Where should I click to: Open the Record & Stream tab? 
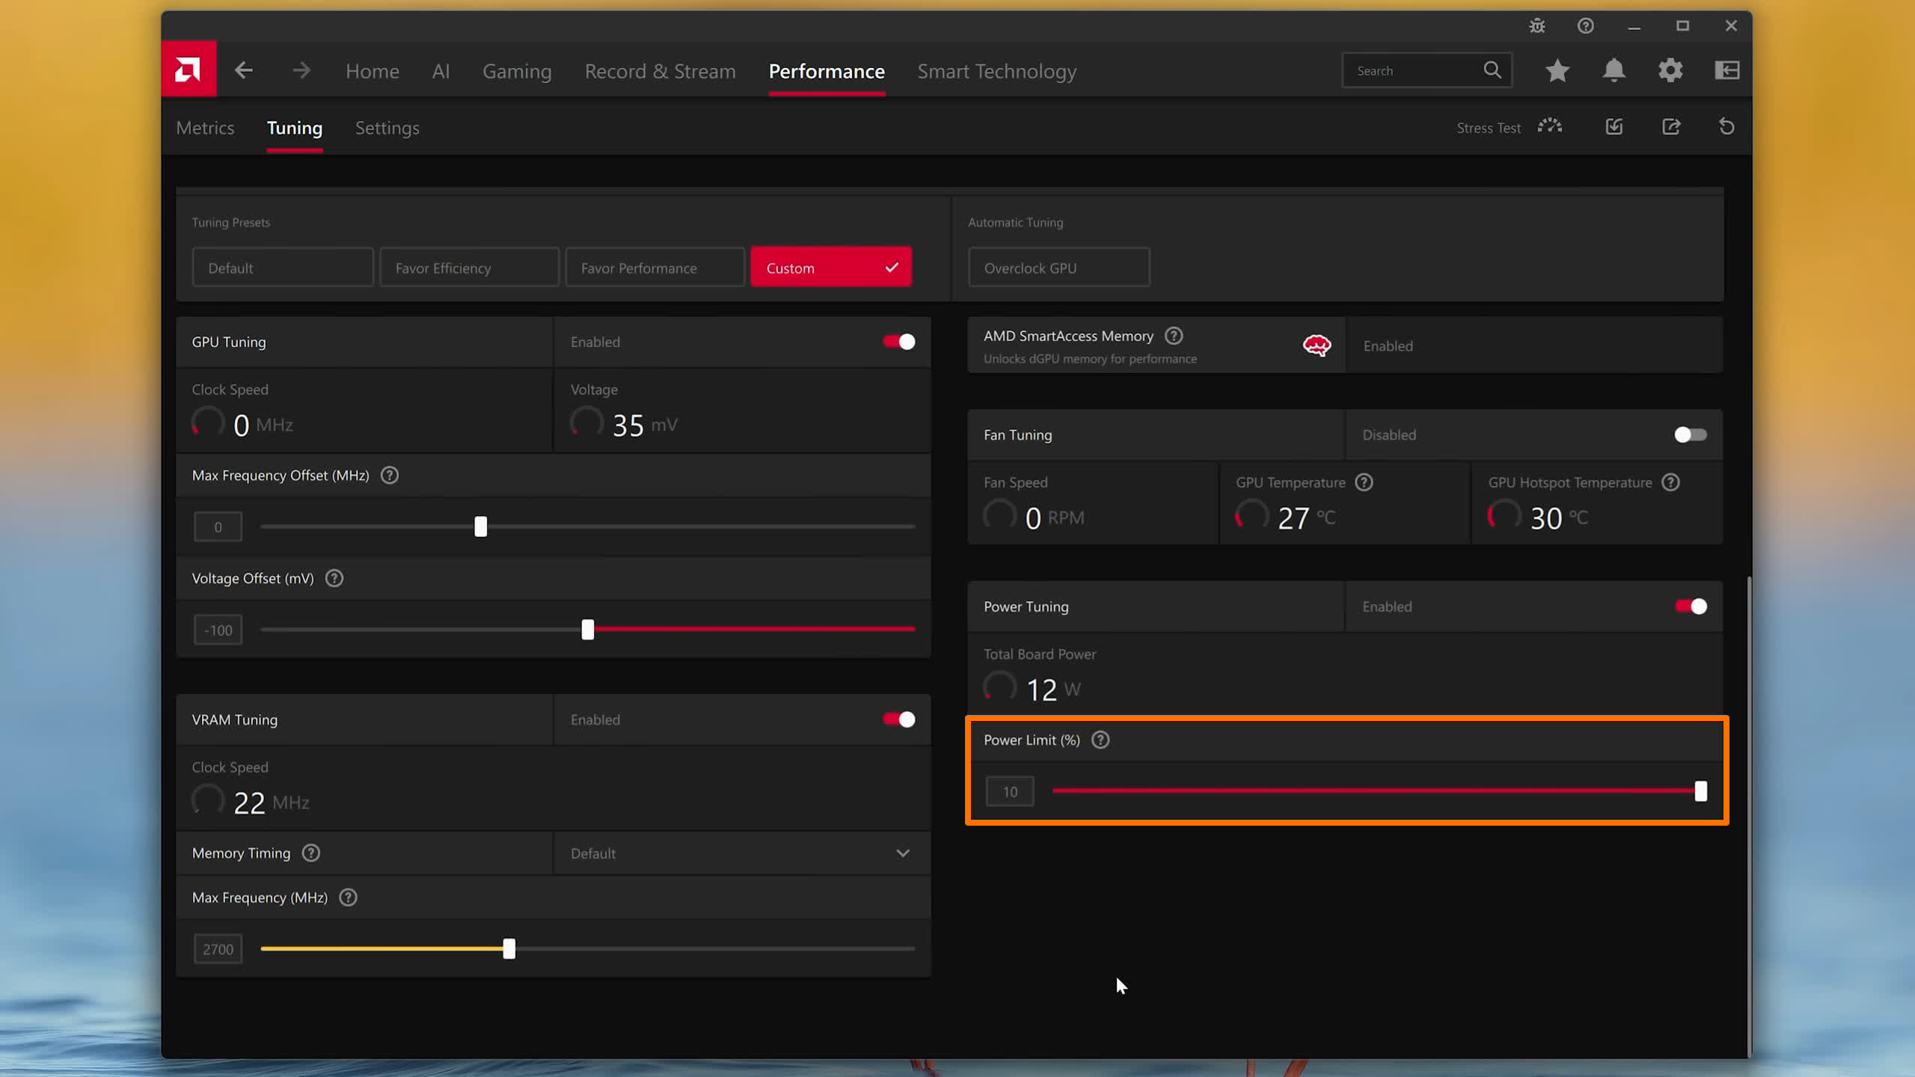click(x=661, y=71)
